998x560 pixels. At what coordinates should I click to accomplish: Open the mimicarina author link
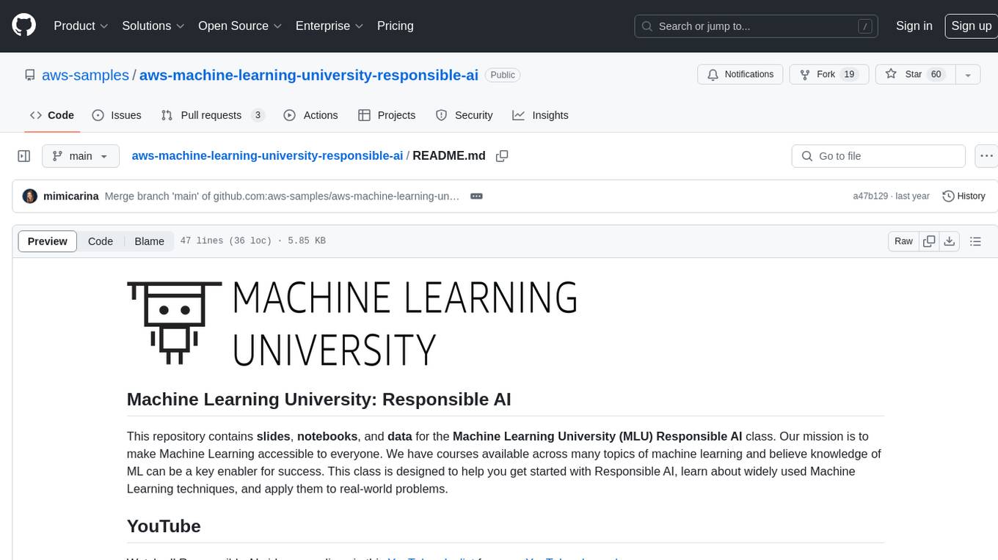[71, 196]
